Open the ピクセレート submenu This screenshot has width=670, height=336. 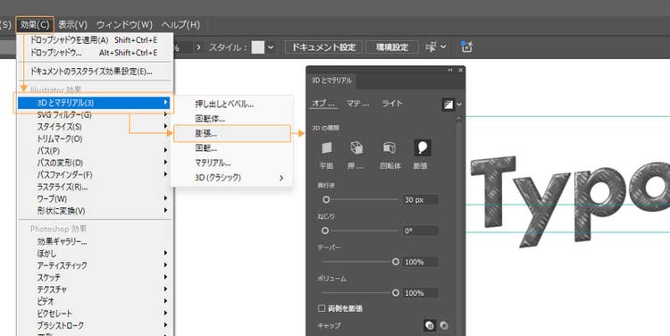click(95, 313)
